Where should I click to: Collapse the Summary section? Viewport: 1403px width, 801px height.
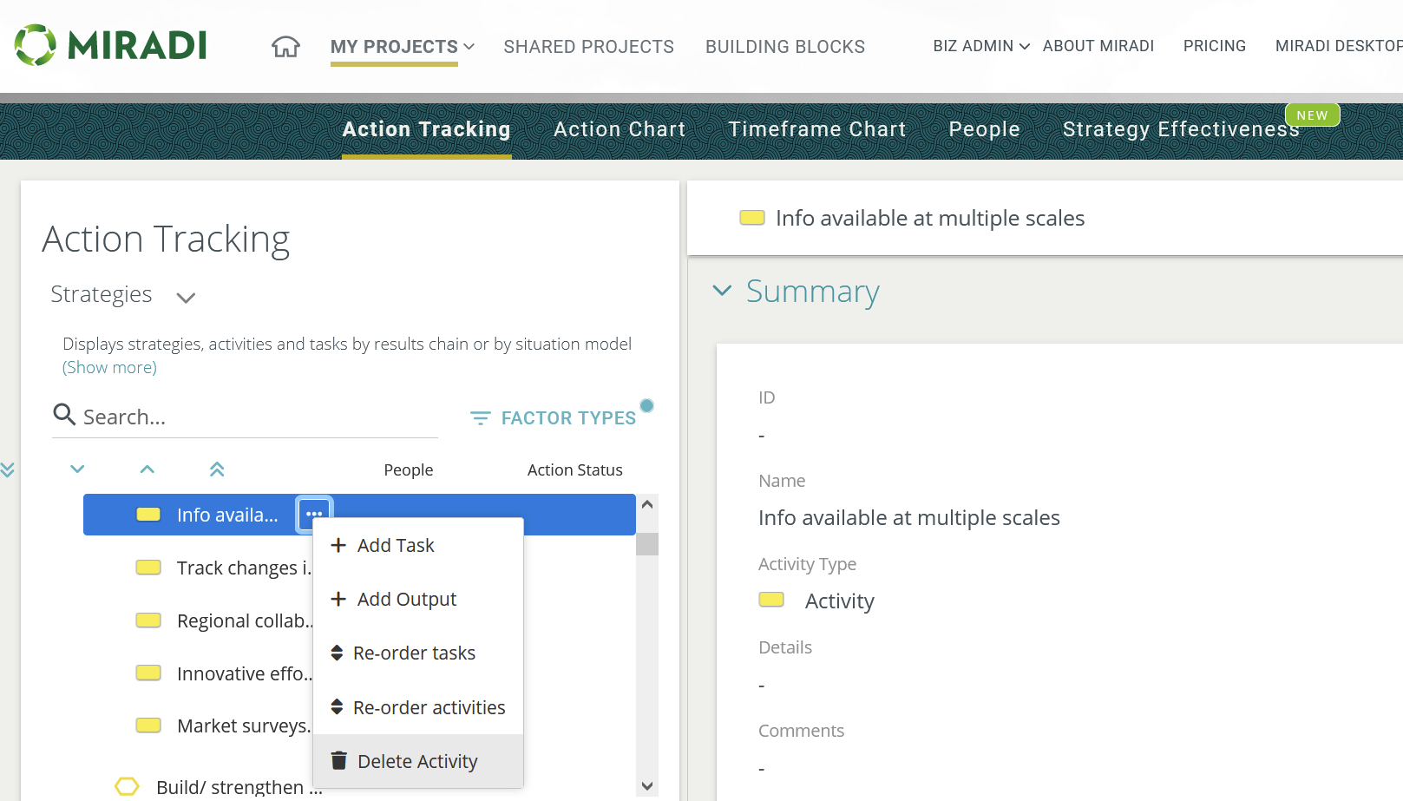(x=722, y=291)
